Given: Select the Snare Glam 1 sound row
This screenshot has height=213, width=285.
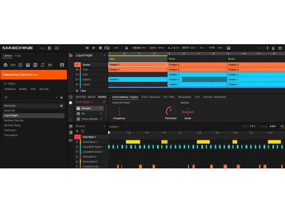Looking at the screenshot, I should [x=91, y=142].
